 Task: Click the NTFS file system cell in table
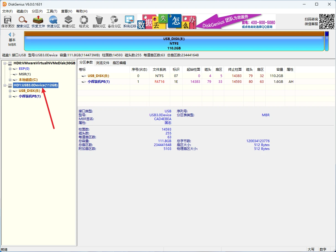159,76
